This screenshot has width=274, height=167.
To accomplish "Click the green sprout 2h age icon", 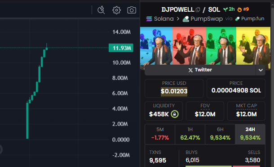I will coord(225,9).
